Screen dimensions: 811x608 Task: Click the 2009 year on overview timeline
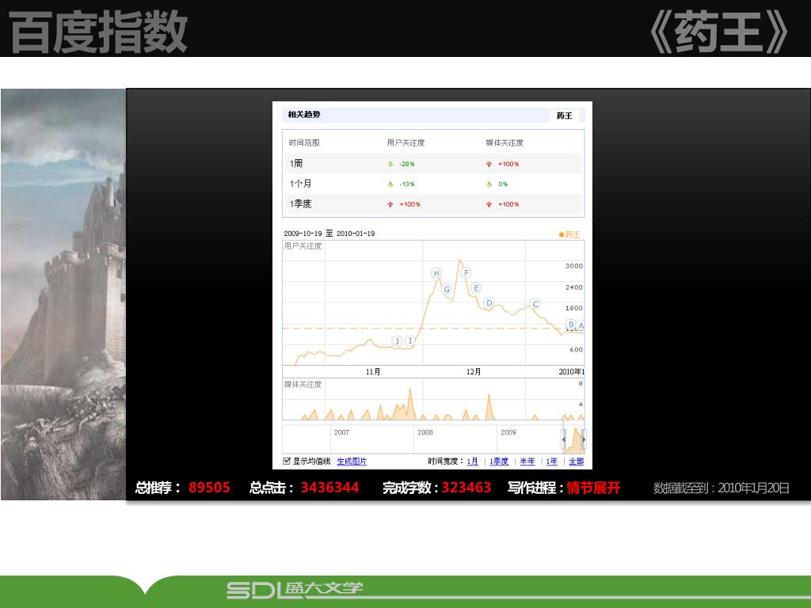[x=508, y=432]
